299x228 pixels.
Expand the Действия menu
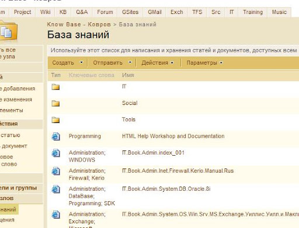pyautogui.click(x=158, y=63)
